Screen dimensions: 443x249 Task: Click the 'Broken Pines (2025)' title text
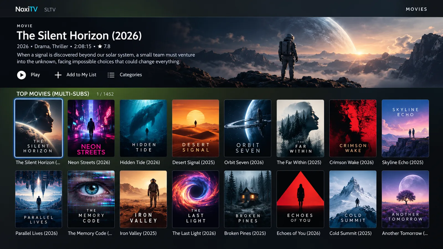click(x=245, y=233)
